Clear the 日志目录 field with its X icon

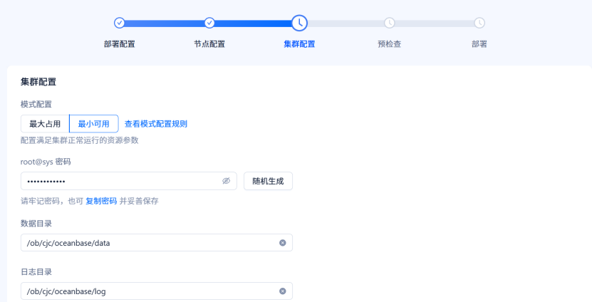pyautogui.click(x=282, y=291)
